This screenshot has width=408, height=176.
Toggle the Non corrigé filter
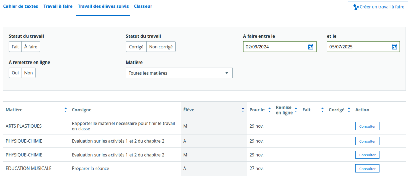161,47
